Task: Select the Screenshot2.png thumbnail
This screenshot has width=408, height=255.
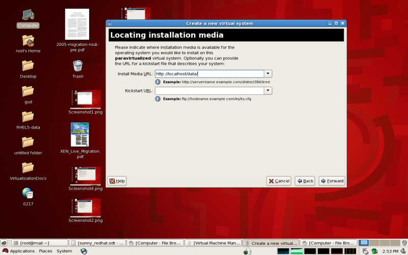Action: pyautogui.click(x=85, y=208)
